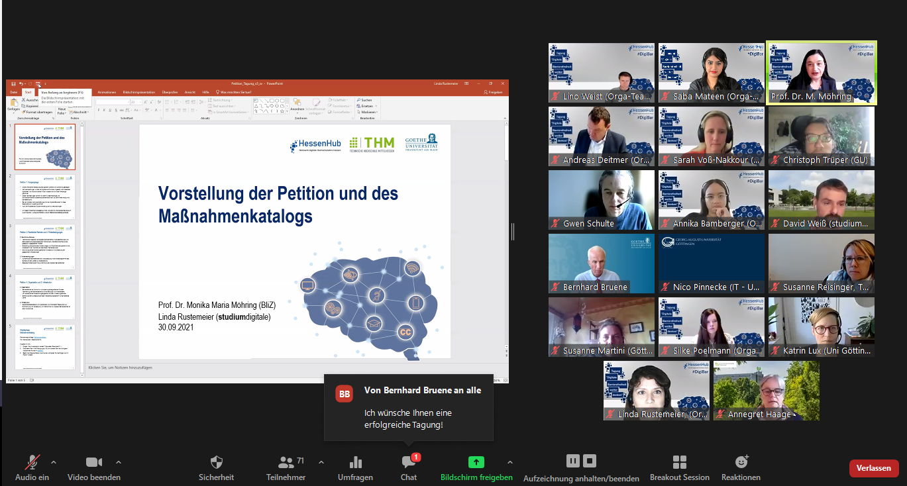Open the Chat panel with unread message
The height and width of the screenshot is (486, 907).
click(409, 467)
